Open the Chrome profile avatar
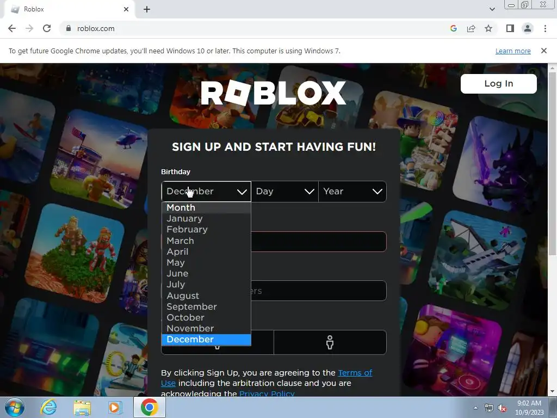This screenshot has height=418, width=557. (x=528, y=28)
